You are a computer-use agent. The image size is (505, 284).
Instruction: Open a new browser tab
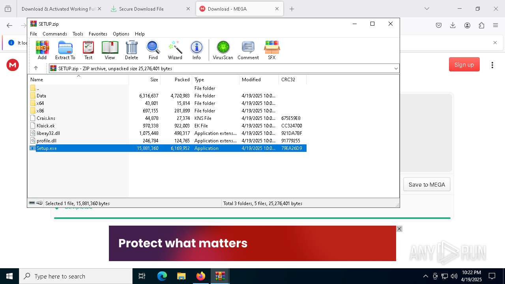pos(292,9)
